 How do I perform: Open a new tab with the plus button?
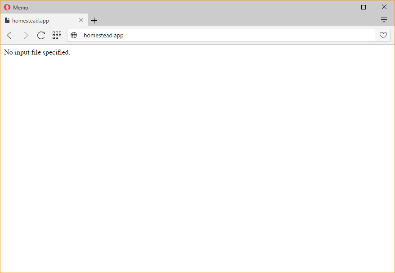point(94,20)
